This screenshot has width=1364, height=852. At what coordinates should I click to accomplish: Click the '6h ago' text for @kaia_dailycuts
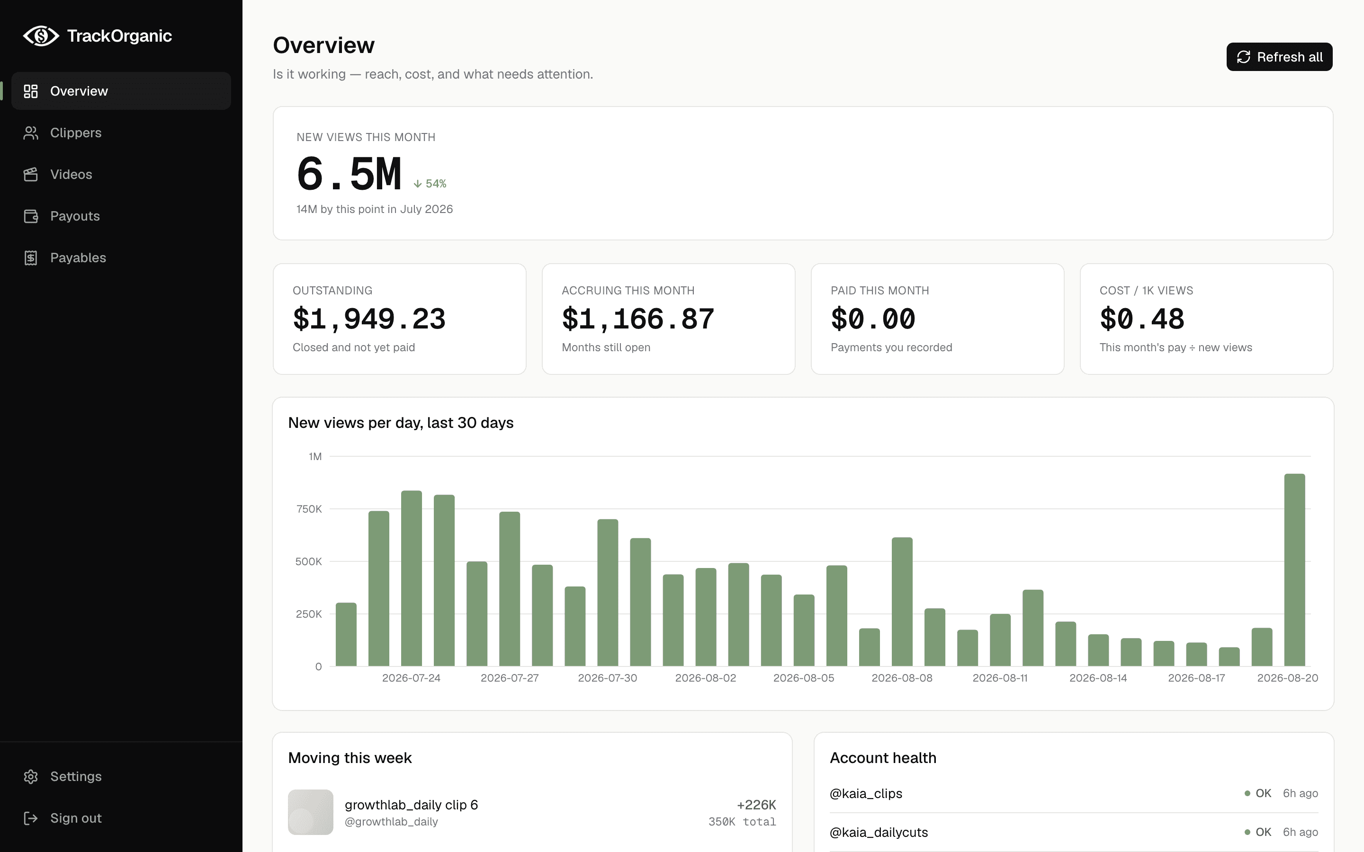tap(1301, 832)
